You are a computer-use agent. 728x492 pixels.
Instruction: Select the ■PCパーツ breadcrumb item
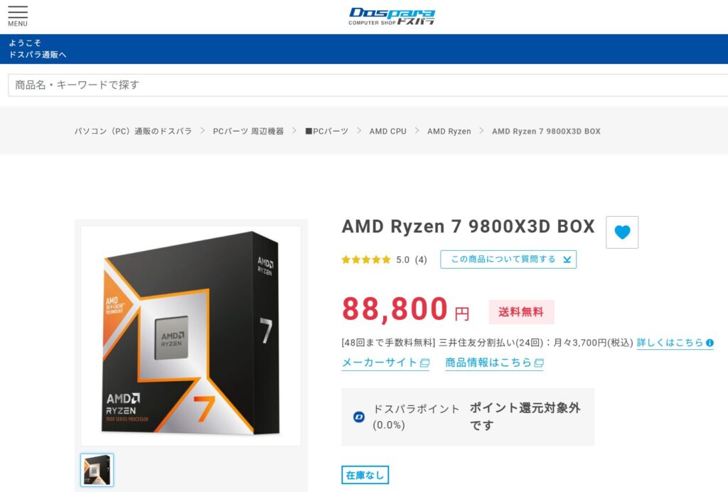point(326,132)
